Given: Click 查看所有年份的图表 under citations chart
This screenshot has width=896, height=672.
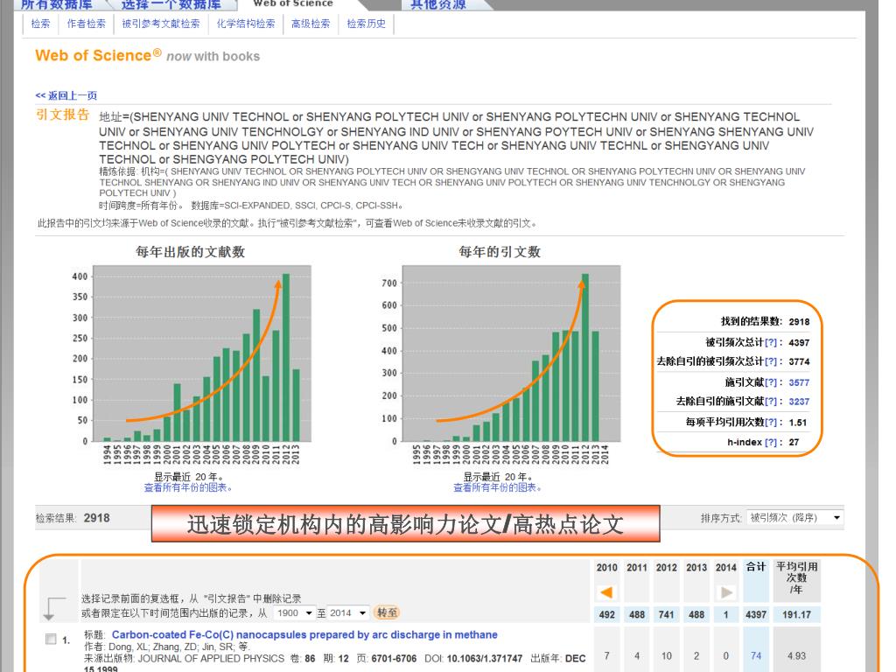Looking at the screenshot, I should click(x=497, y=487).
